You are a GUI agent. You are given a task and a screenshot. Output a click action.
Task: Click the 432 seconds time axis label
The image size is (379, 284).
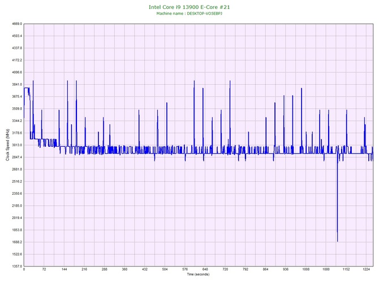[145, 269]
